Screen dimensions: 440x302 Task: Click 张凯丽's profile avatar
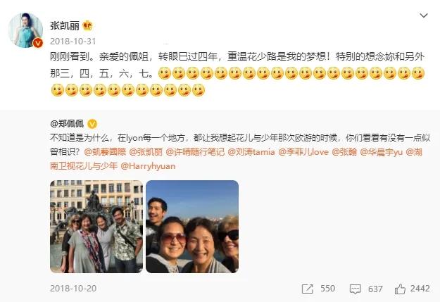click(25, 30)
